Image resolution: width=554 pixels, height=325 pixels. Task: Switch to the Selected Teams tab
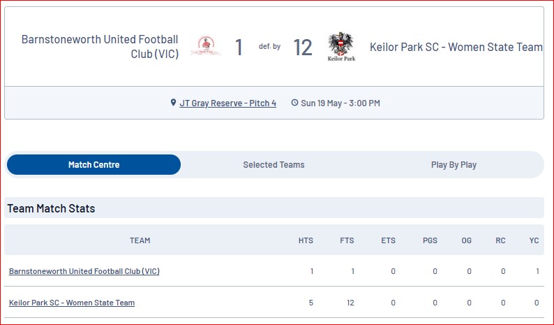point(274,165)
